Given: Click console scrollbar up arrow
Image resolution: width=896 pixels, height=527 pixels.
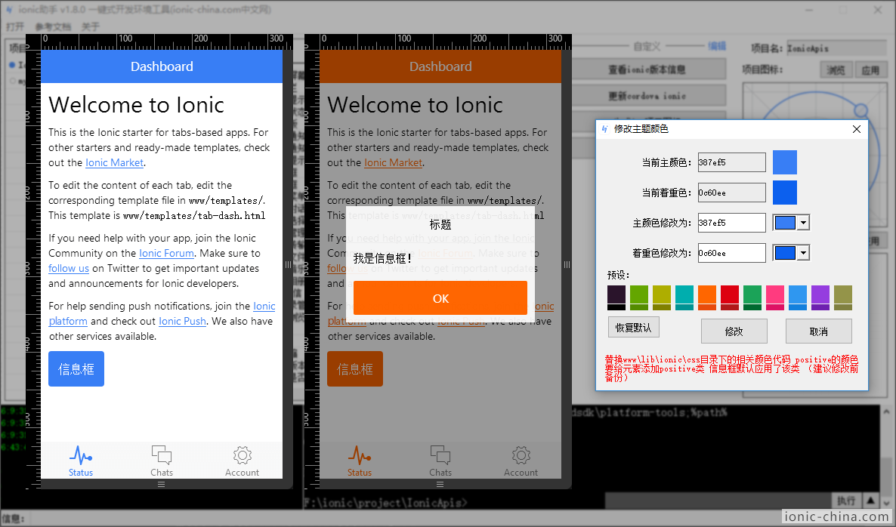Looking at the screenshot, I should 886,411.
